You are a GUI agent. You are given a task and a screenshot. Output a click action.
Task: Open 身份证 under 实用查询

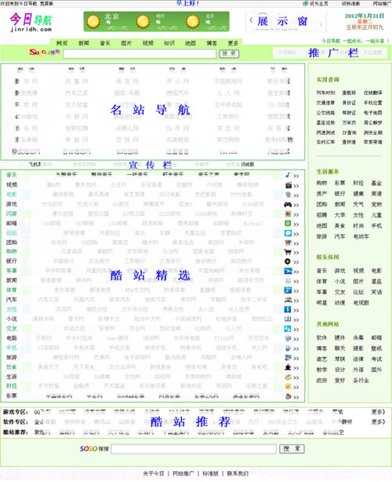coord(349,103)
